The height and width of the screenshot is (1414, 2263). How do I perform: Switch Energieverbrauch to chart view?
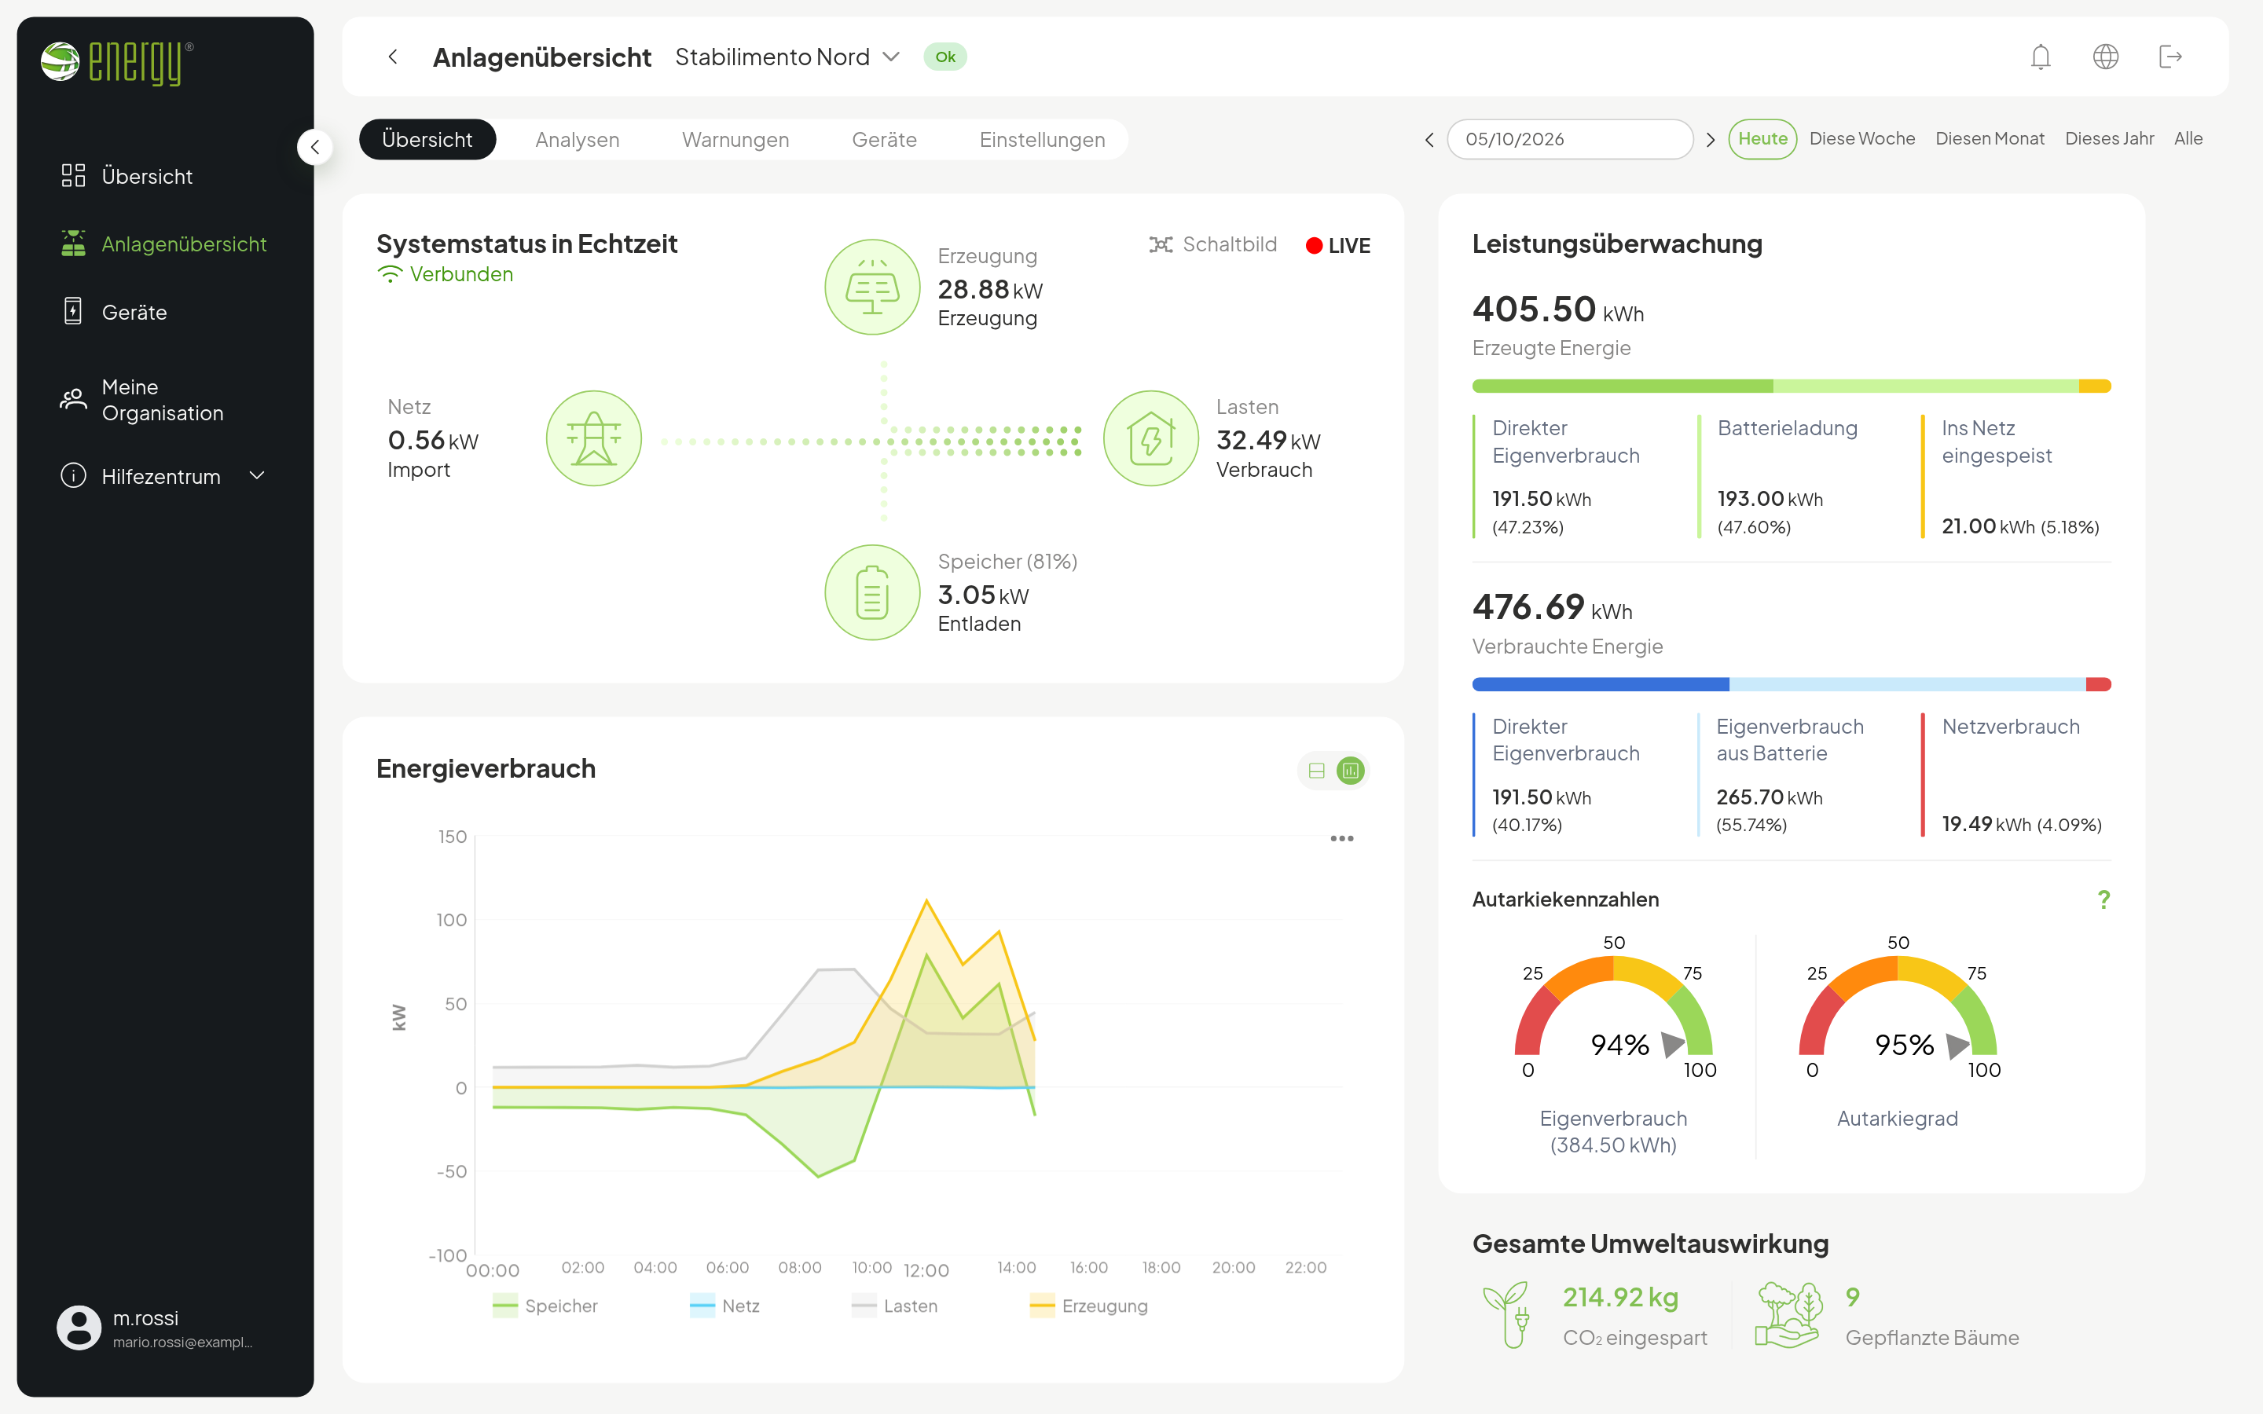[1350, 771]
